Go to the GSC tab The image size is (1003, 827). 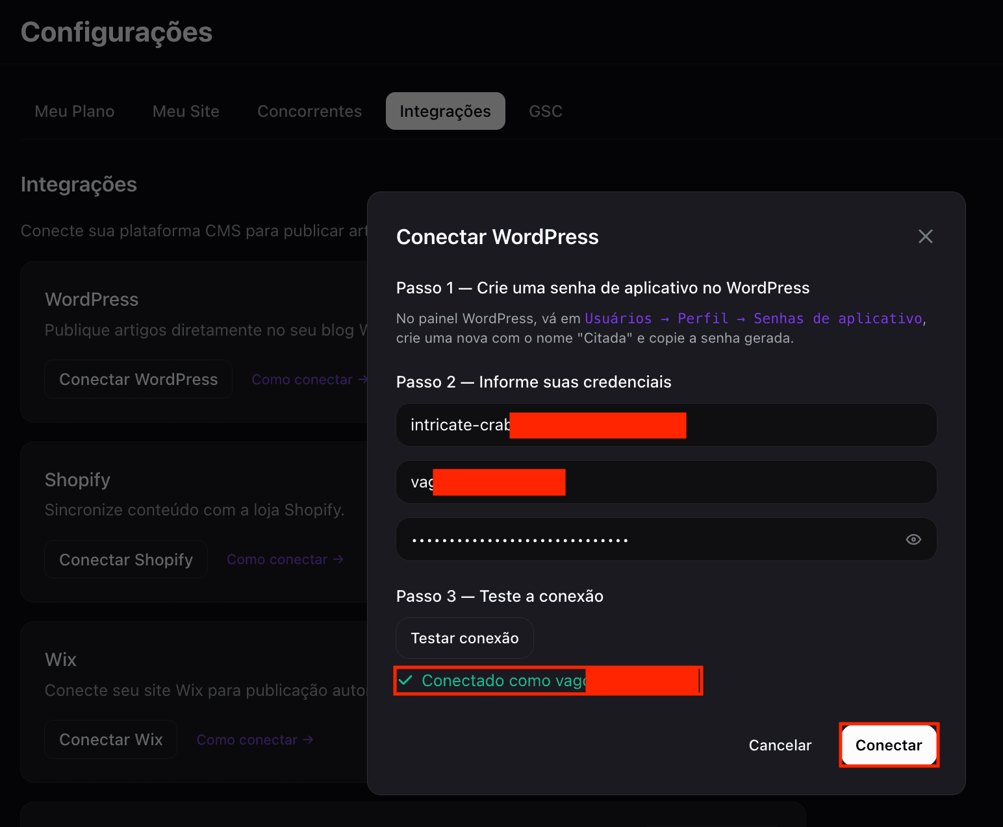point(546,111)
